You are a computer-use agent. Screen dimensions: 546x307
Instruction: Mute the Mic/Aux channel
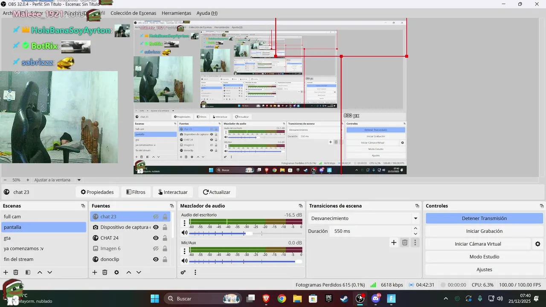coord(184,261)
